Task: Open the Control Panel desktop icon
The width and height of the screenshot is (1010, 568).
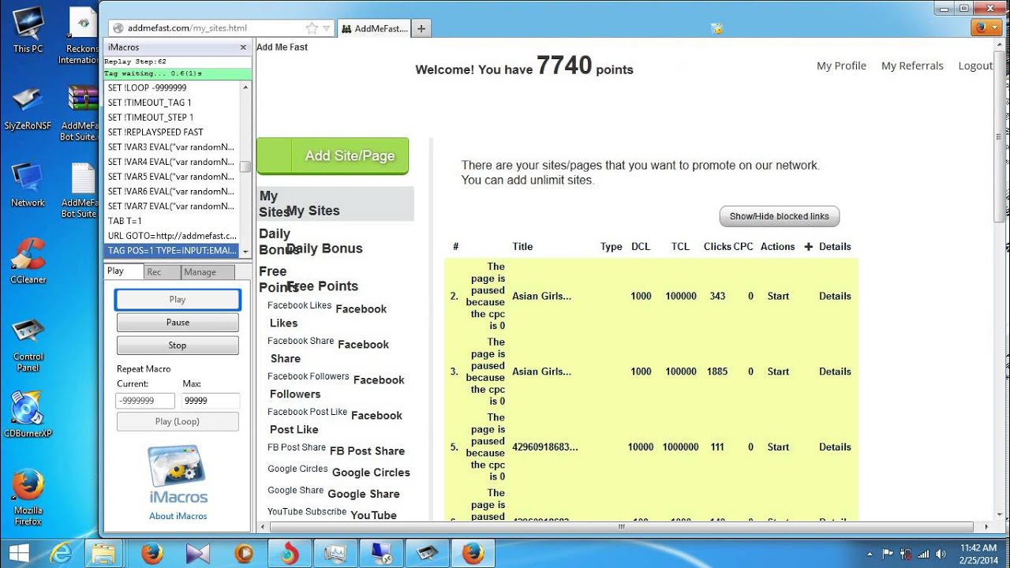Action: (x=28, y=345)
